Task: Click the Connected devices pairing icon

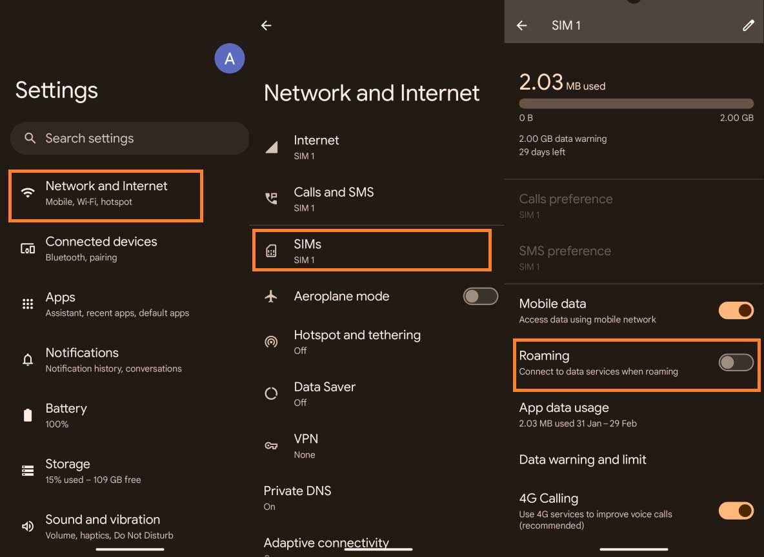Action: click(x=27, y=247)
